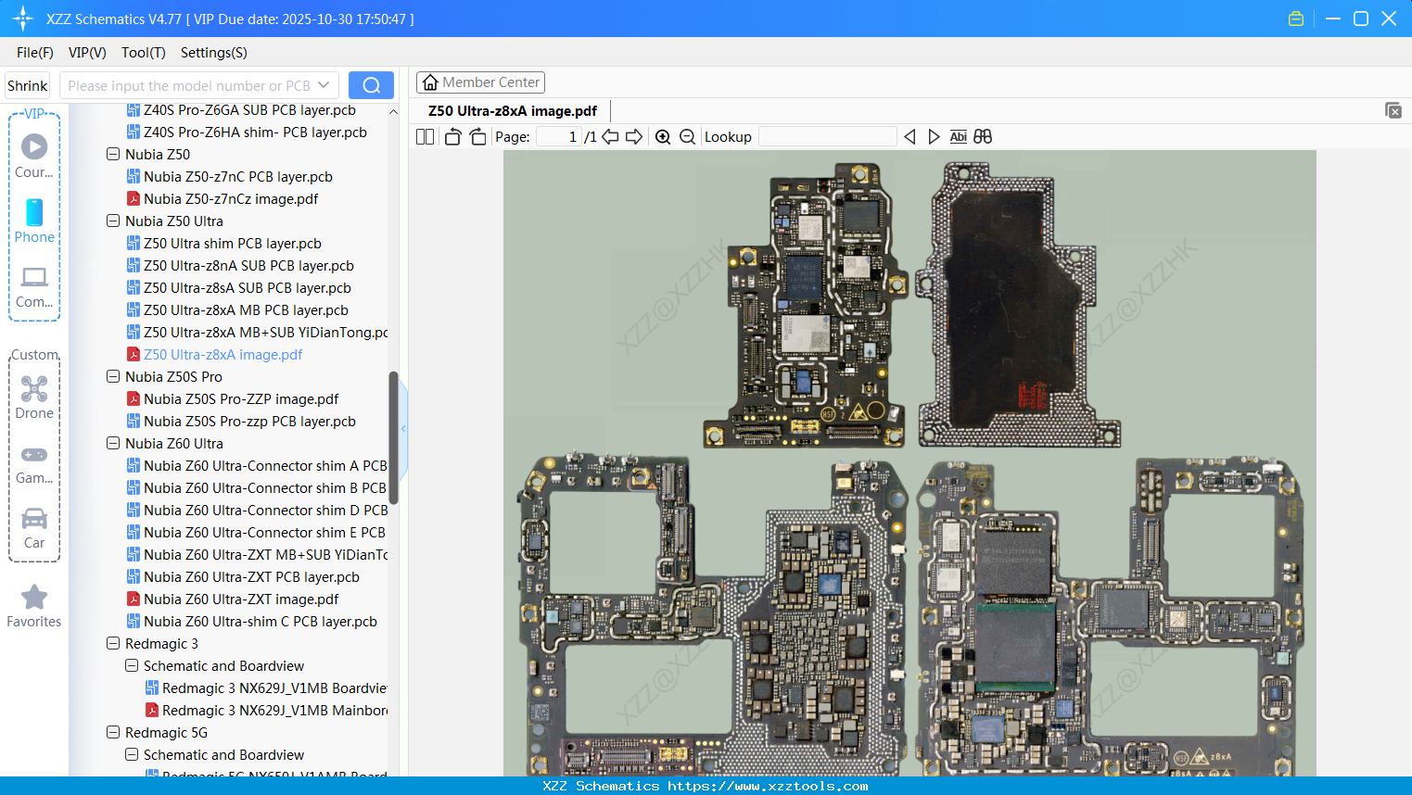The width and height of the screenshot is (1412, 795).
Task: Open the model number dropdown arrow
Action: tap(324, 85)
